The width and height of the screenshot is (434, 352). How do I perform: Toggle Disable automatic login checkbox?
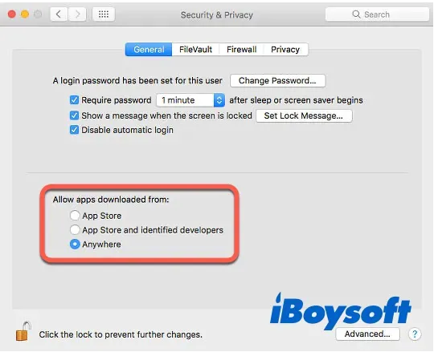[x=74, y=130]
